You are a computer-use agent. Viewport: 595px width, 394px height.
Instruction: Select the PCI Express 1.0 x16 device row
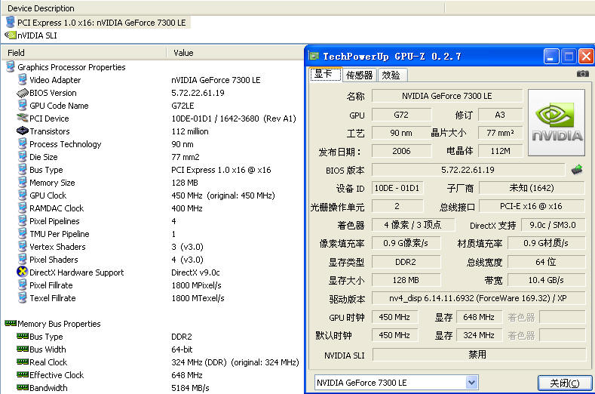click(x=97, y=23)
